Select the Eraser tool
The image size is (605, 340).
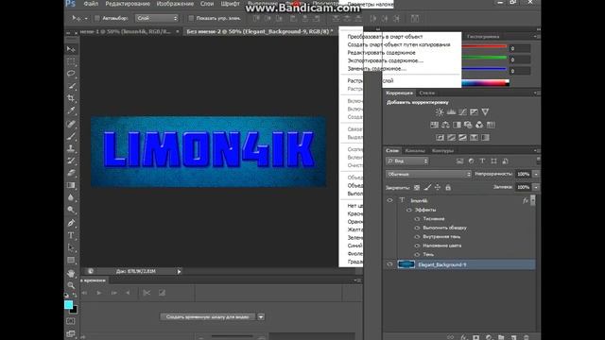[x=71, y=173]
